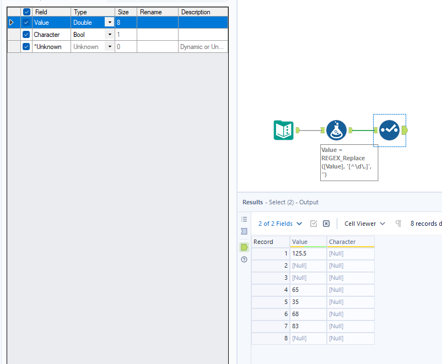Open the Double type dropdown for Value
Screen dimensions: 442x364
pyautogui.click(x=109, y=23)
